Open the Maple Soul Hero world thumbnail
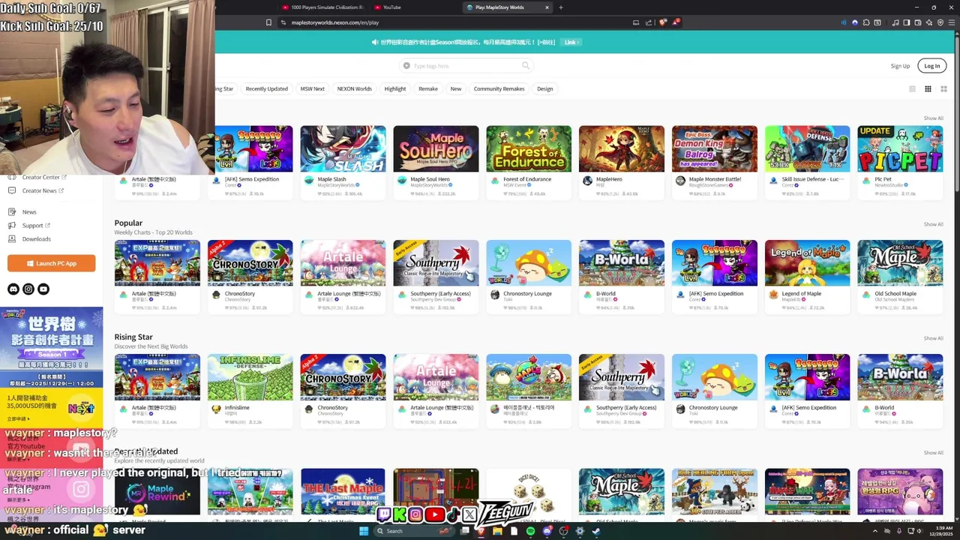The width and height of the screenshot is (960, 540). (436, 148)
